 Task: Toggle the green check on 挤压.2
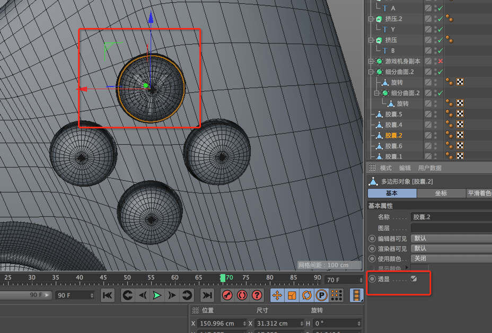(441, 19)
